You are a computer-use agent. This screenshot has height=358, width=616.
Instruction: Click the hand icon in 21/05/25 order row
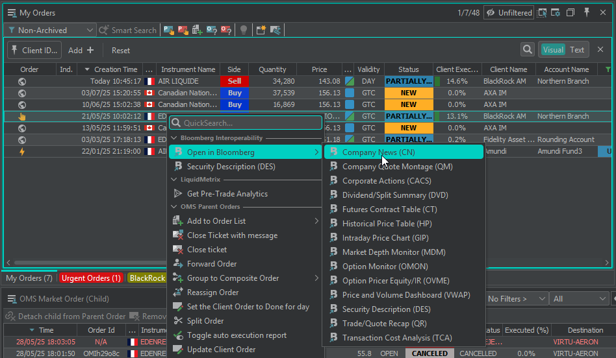pos(22,117)
